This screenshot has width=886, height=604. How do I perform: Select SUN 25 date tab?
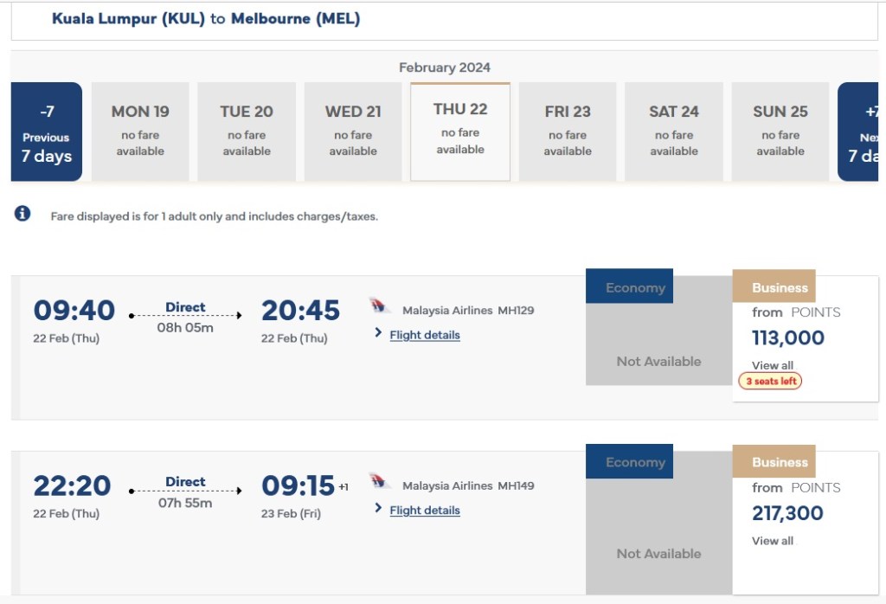(x=780, y=132)
